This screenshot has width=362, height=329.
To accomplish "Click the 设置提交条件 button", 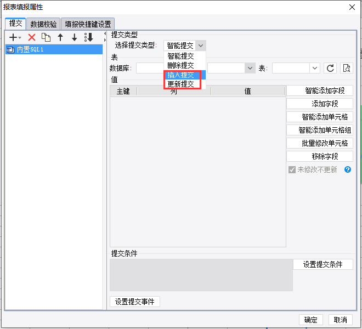I will click(323, 264).
